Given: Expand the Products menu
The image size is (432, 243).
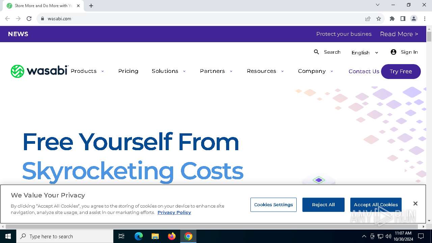Looking at the screenshot, I should (87, 71).
